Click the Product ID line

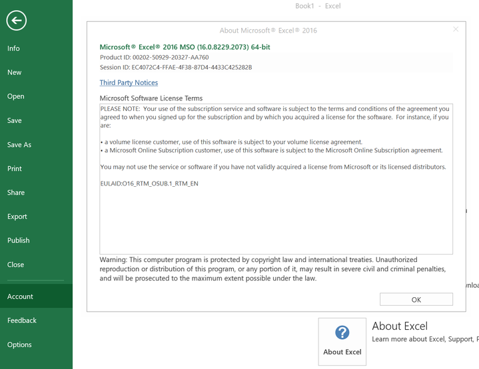(155, 57)
